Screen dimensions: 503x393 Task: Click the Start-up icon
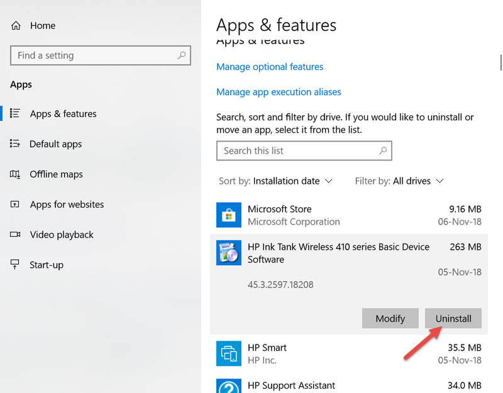tap(14, 265)
